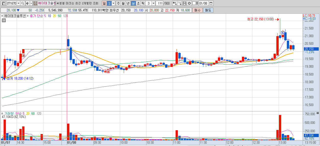Image resolution: width=320 pixels, height=146 pixels.
Task: Click the 거래량 volume legend label
Action: 9,113
